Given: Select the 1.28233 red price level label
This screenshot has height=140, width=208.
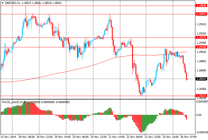Looking at the screenshot, I should coord(201,95).
